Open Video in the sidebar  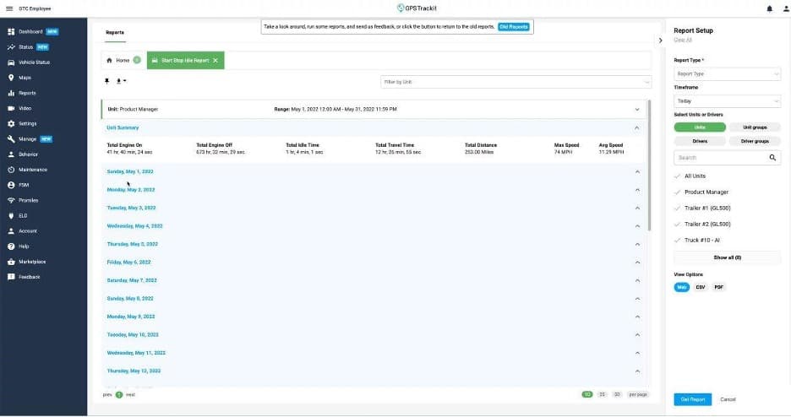[x=25, y=108]
